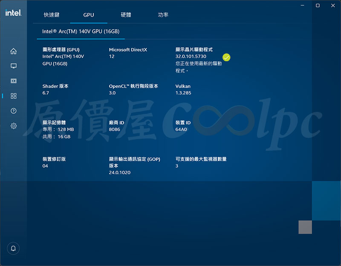Click the Vulkan version 1.3.285

[x=183, y=93]
